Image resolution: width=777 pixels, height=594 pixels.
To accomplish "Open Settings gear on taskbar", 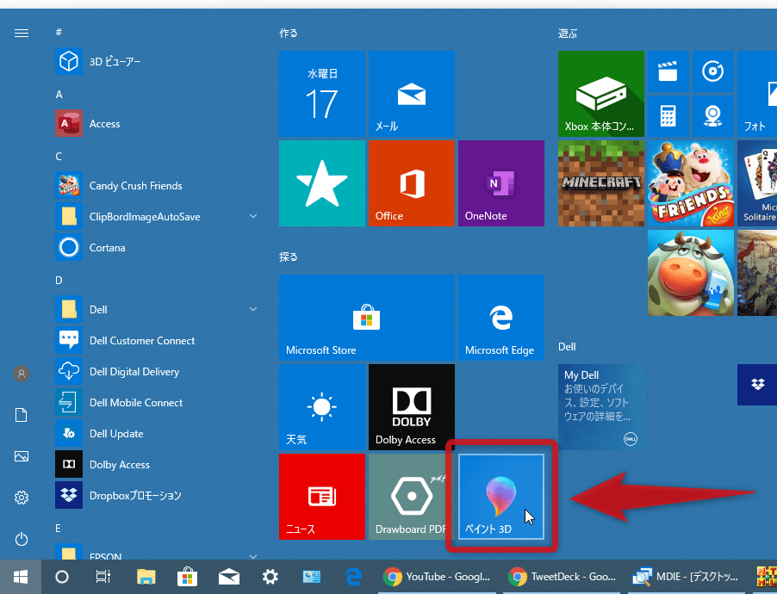I will click(270, 577).
